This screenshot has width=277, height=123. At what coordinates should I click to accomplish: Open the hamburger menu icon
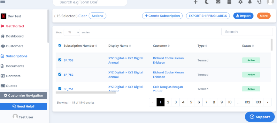(x=3, y=2)
